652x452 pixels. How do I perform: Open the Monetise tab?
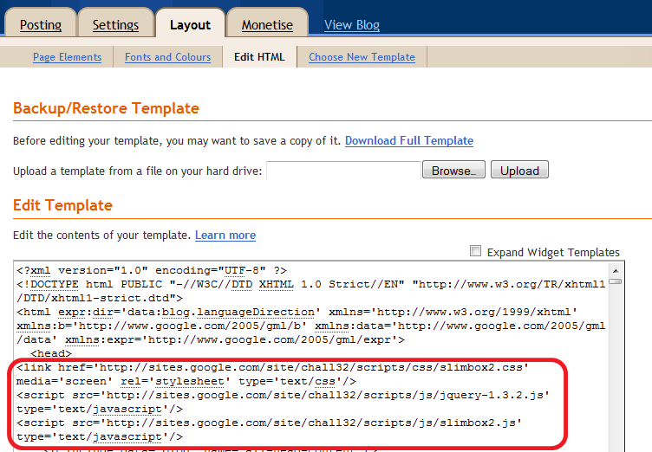click(267, 25)
